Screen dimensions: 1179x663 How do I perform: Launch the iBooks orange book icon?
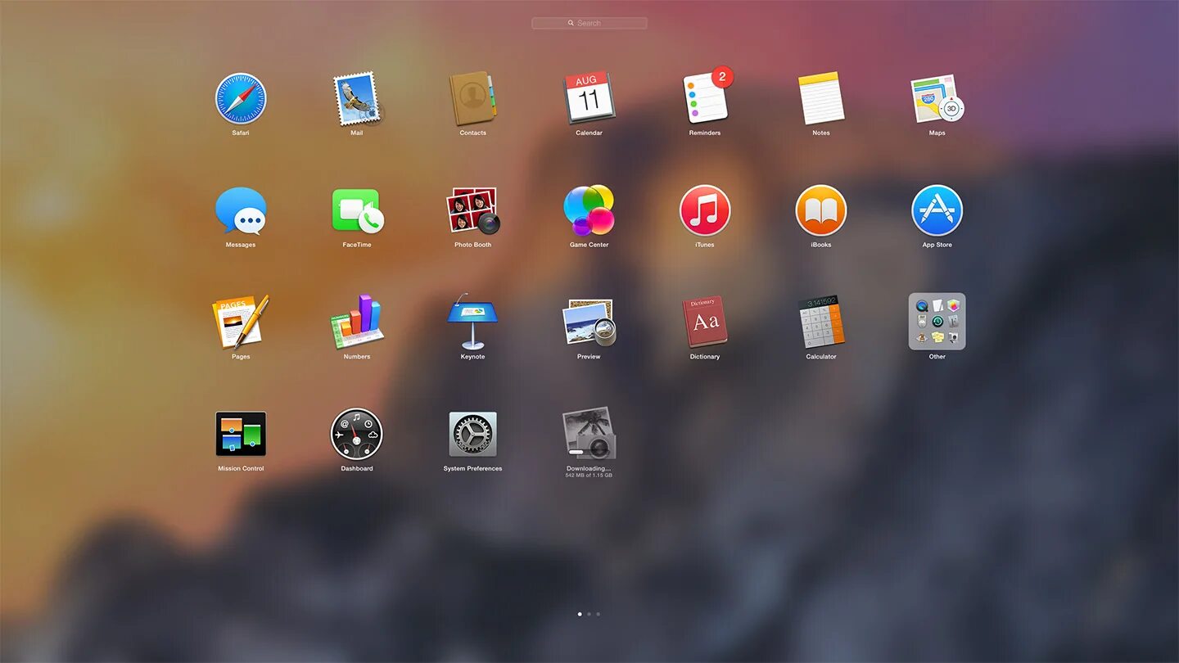click(821, 210)
